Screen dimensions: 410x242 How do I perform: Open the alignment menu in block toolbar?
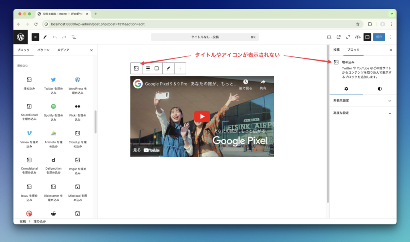pyautogui.click(x=148, y=68)
